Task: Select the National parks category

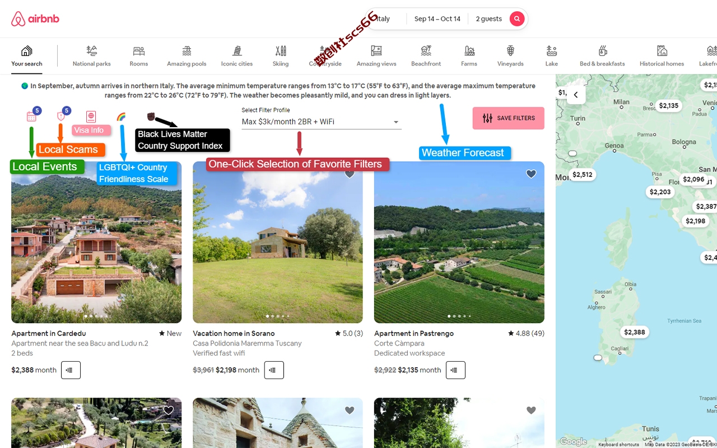Action: pos(92,56)
